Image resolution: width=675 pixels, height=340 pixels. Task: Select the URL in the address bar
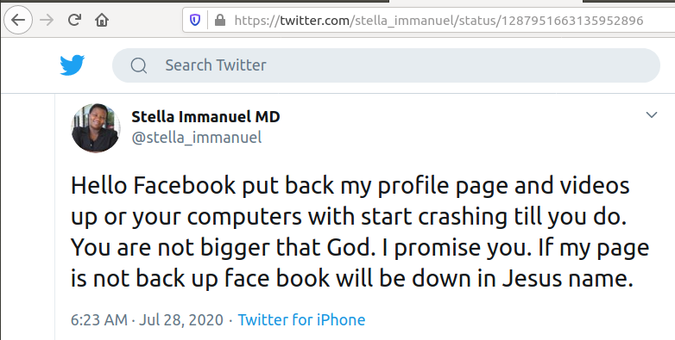point(439,20)
